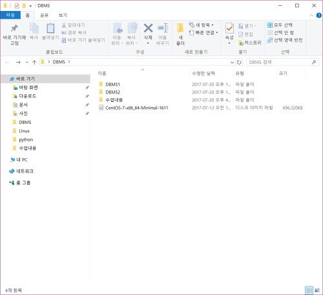Select the DBMS2 folder
Screen dimensions: 323x295
tap(112, 92)
